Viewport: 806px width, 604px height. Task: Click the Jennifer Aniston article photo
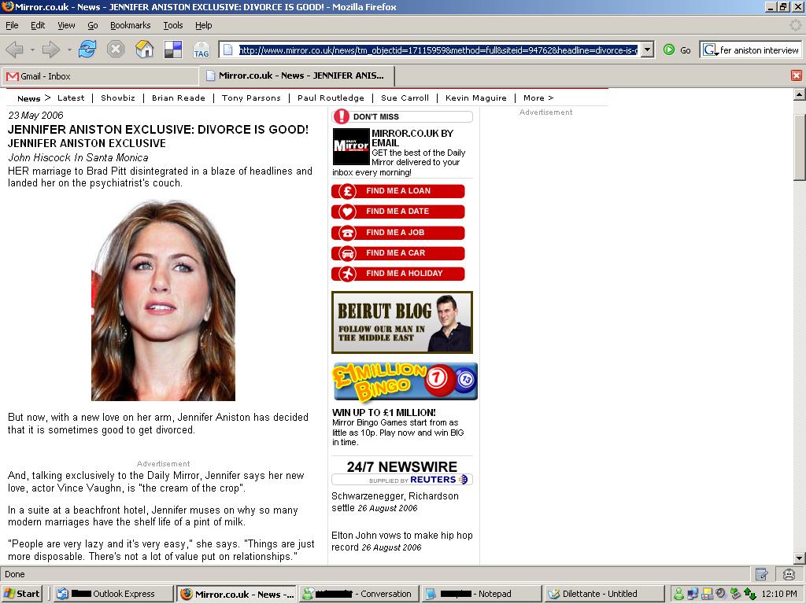click(163, 300)
